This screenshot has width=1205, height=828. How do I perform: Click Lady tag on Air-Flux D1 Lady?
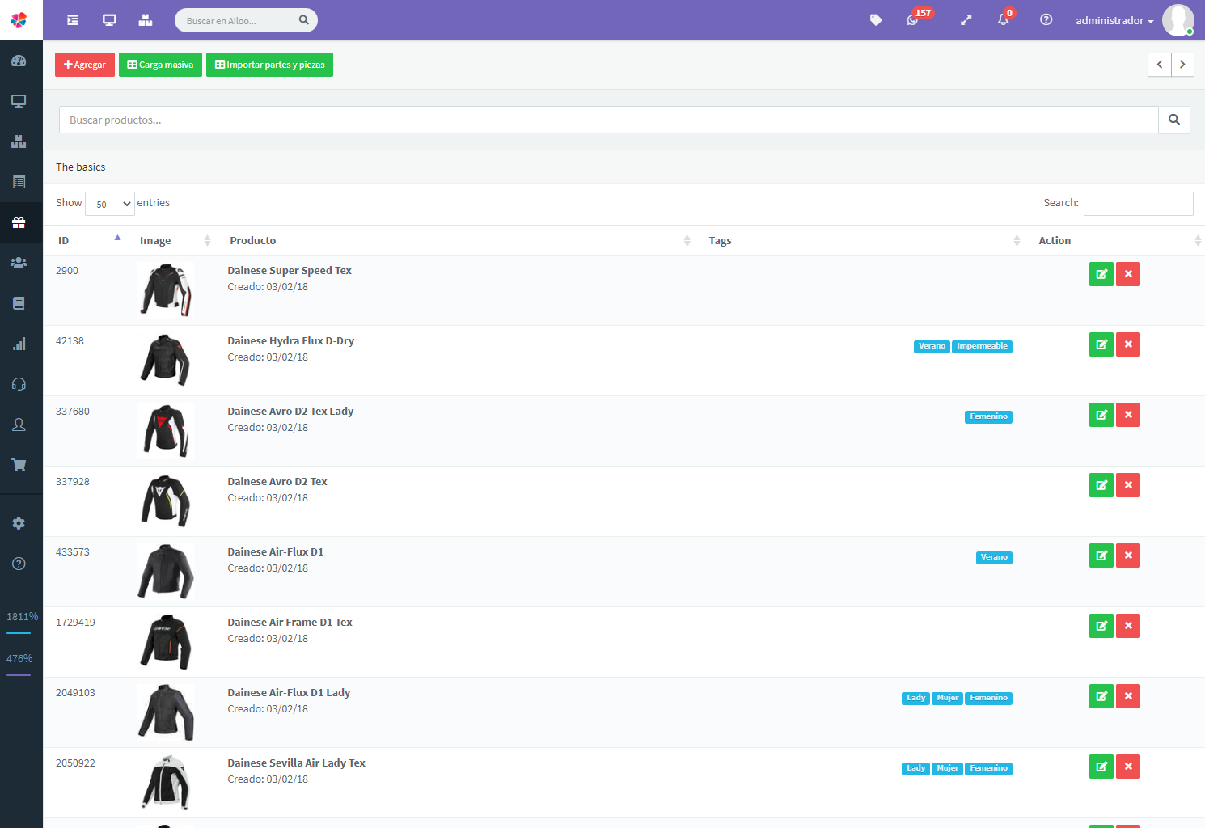coord(915,698)
